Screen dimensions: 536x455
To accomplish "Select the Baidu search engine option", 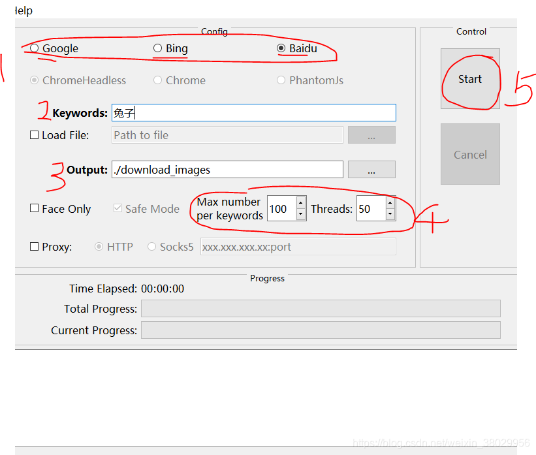I will [296, 48].
